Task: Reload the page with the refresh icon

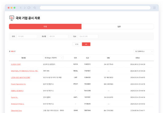Action: 29,8
